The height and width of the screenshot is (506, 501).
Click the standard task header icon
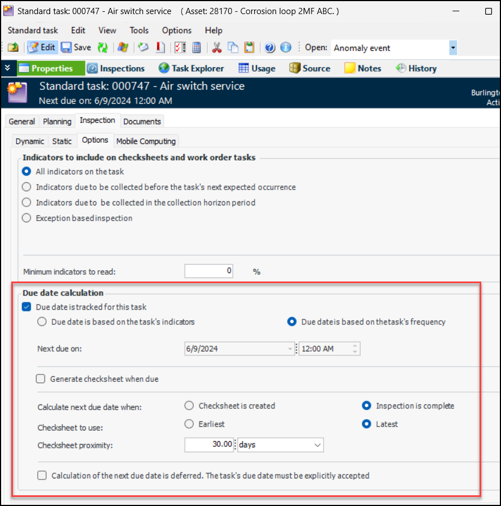click(17, 93)
